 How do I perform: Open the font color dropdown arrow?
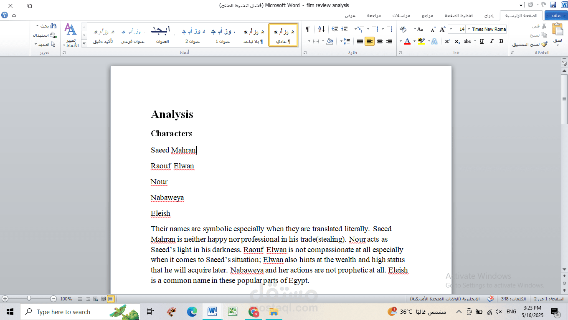tap(401, 41)
